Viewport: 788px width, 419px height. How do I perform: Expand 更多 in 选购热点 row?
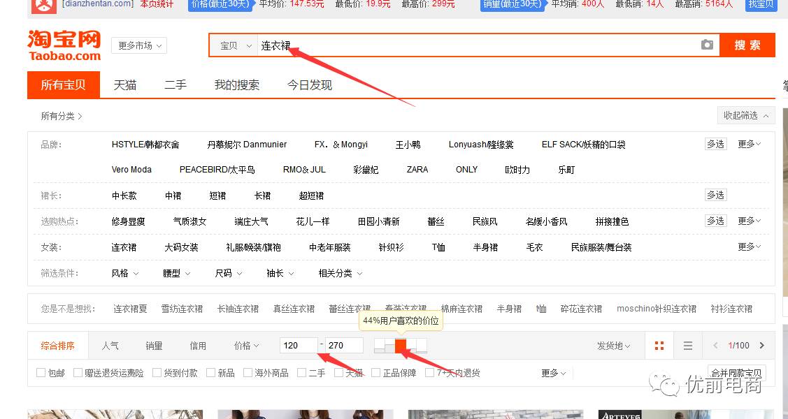tap(750, 221)
